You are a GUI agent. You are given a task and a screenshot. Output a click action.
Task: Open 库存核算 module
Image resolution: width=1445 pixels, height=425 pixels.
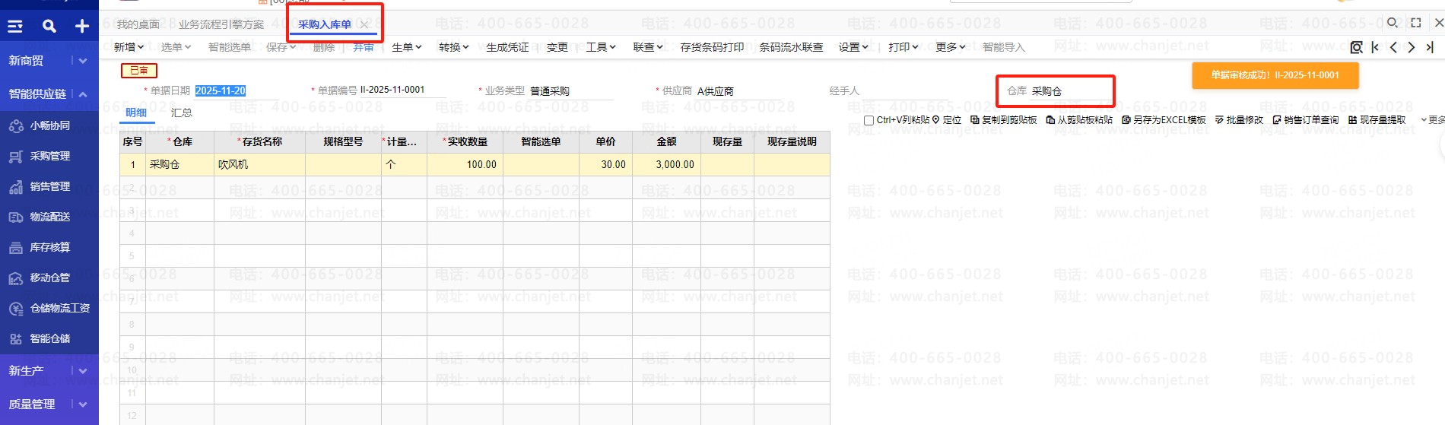pyautogui.click(x=49, y=247)
